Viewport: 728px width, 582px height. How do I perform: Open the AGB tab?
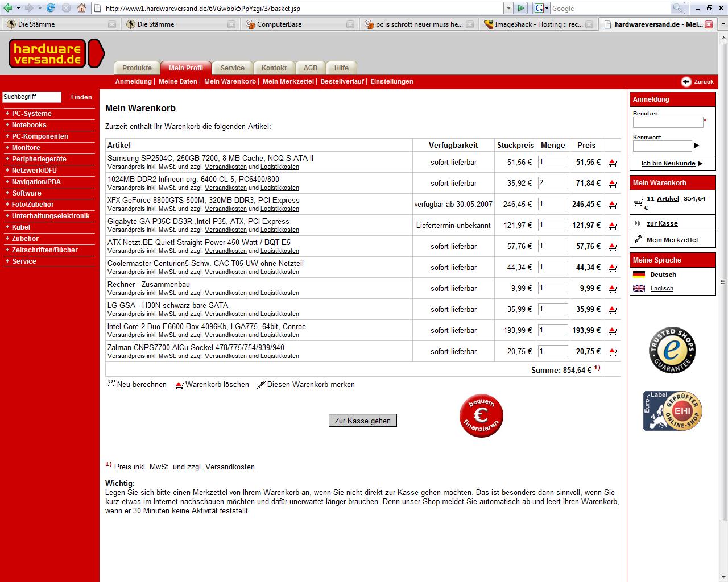coord(311,68)
